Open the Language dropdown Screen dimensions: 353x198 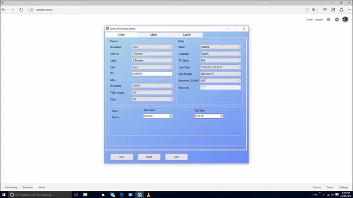[x=221, y=54]
